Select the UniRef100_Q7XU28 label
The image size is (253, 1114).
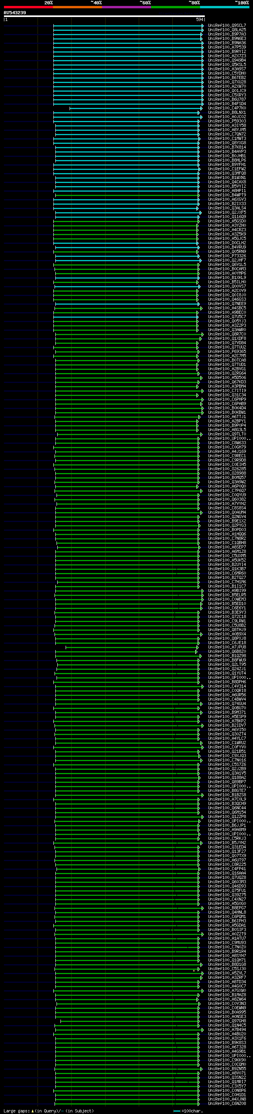(x=227, y=82)
